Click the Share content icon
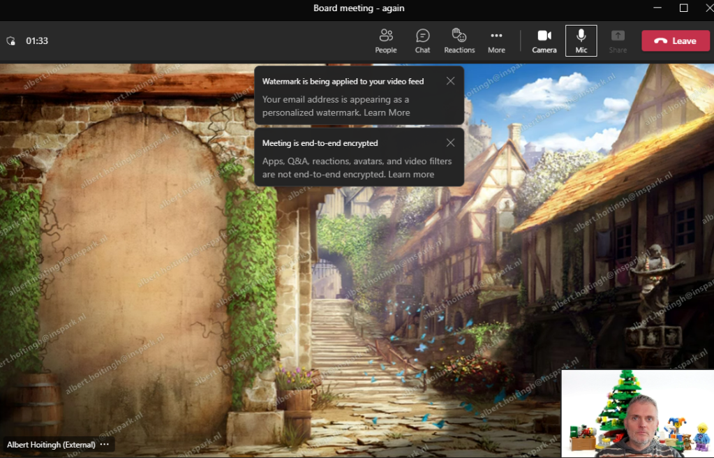This screenshot has height=458, width=714. pos(618,40)
